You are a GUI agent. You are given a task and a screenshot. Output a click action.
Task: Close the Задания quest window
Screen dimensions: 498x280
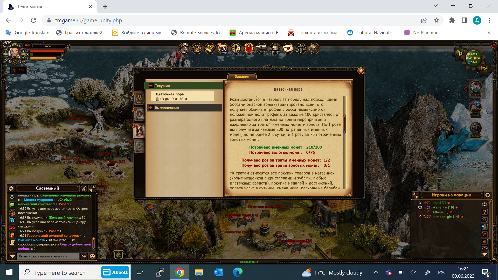pyautogui.click(x=361, y=71)
